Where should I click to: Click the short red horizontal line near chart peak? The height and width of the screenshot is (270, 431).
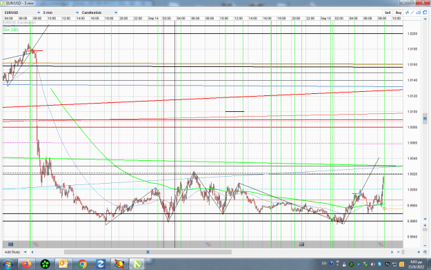(x=35, y=50)
